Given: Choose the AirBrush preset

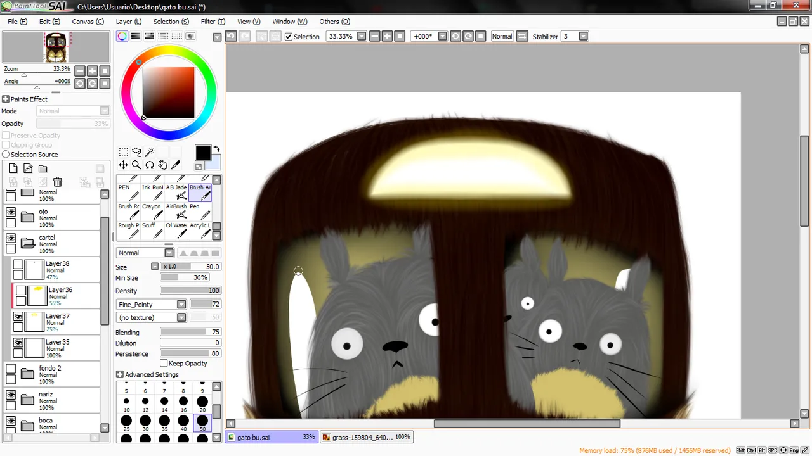Looking at the screenshot, I should pyautogui.click(x=176, y=211).
